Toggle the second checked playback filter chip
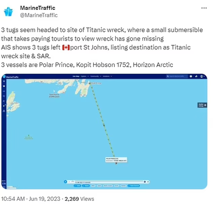 point(85,186)
